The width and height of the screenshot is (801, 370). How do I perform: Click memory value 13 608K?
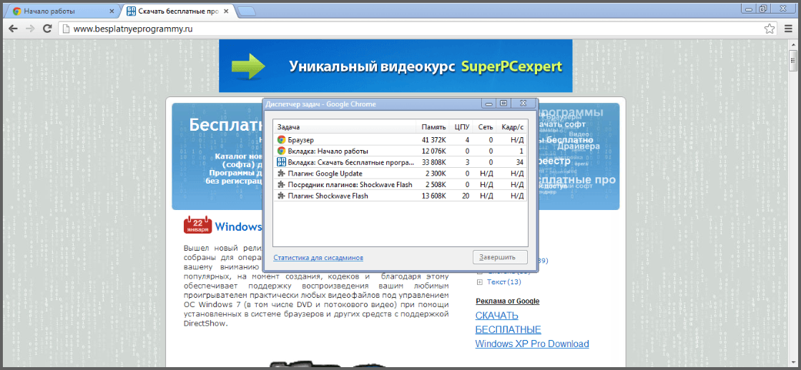(433, 196)
